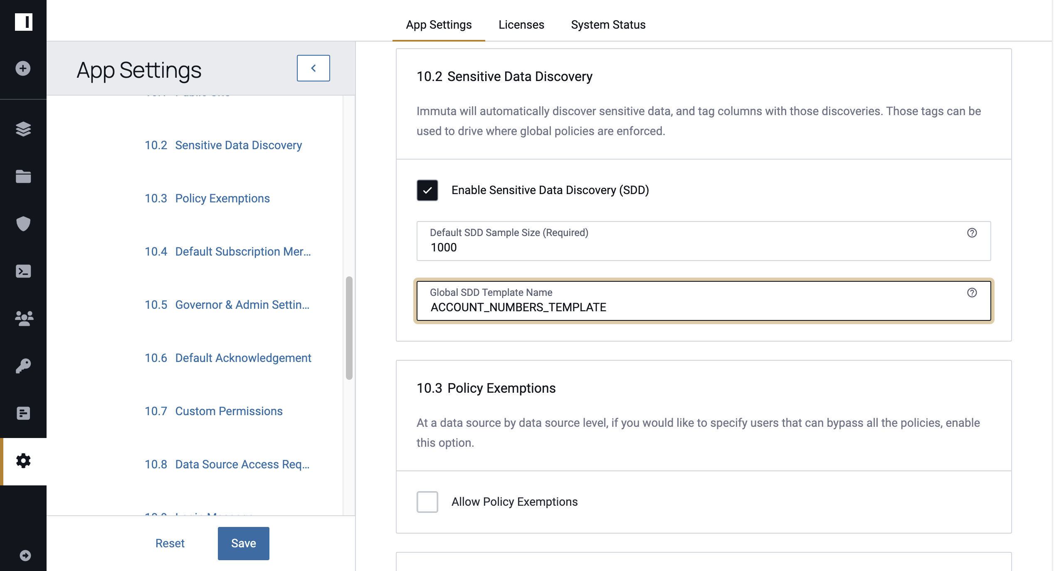Switch to the System Status tab
Viewport: 1054px width, 571px height.
pyautogui.click(x=608, y=24)
